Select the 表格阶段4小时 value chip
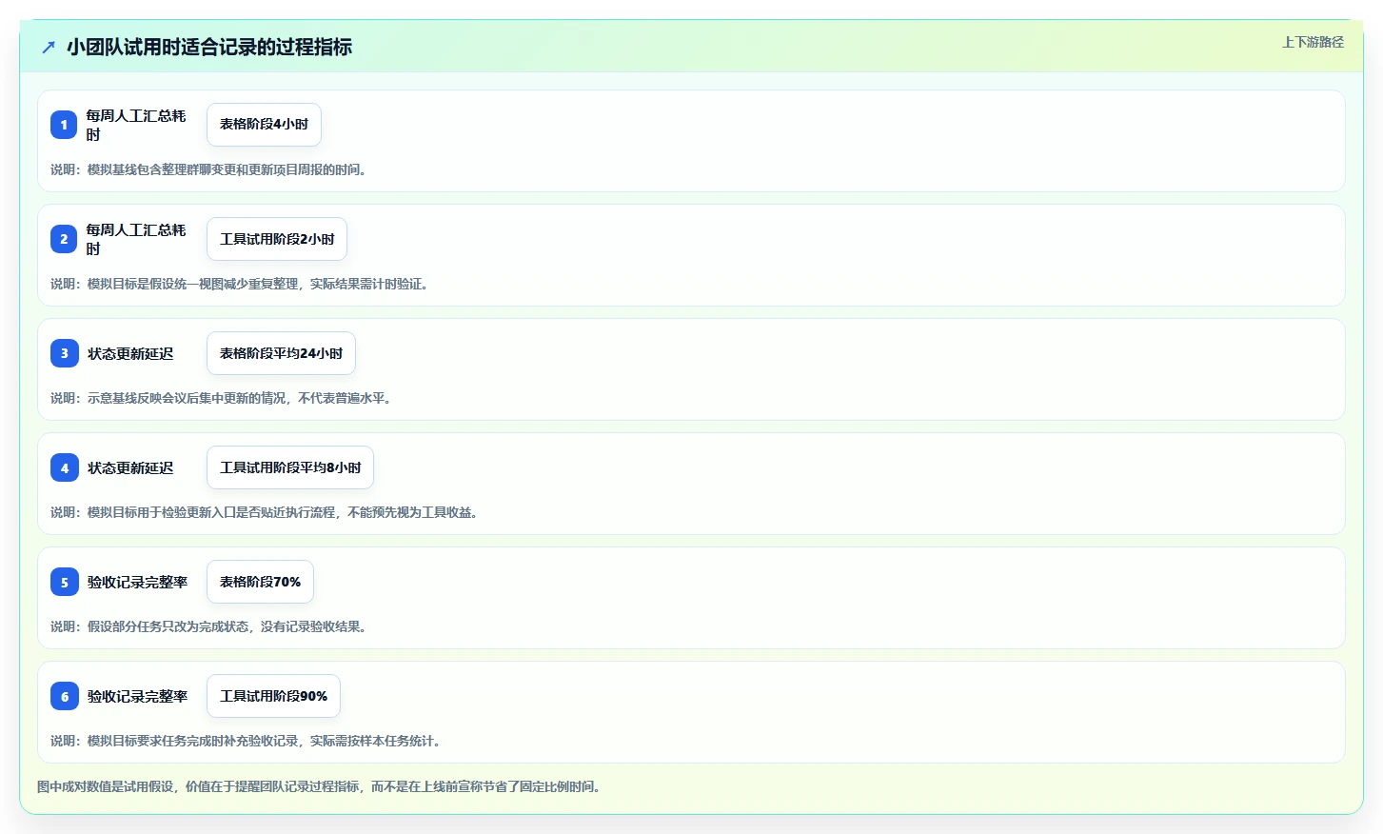The height and width of the screenshot is (834, 1383). [264, 125]
